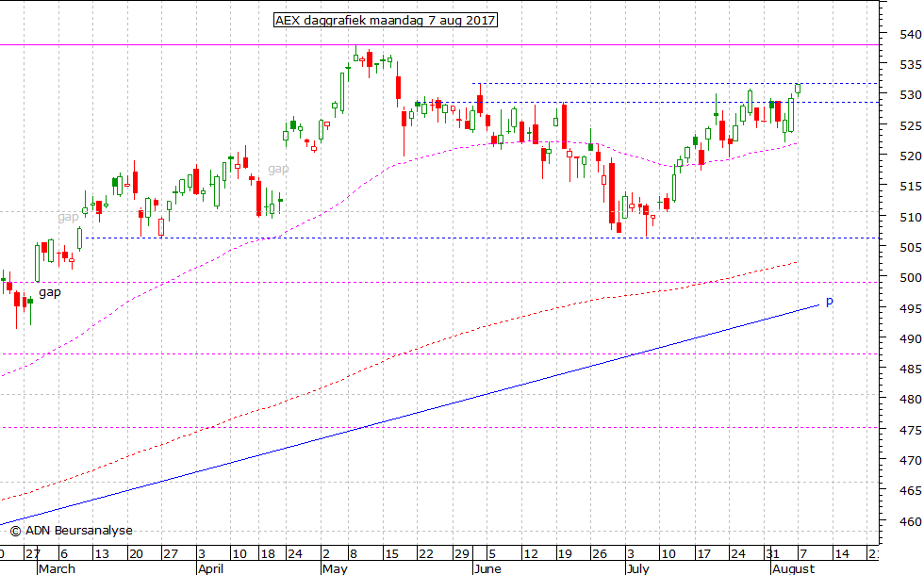Click the black 'gap' annotation near 500
This screenshot has height=575, width=924.
pyautogui.click(x=49, y=293)
